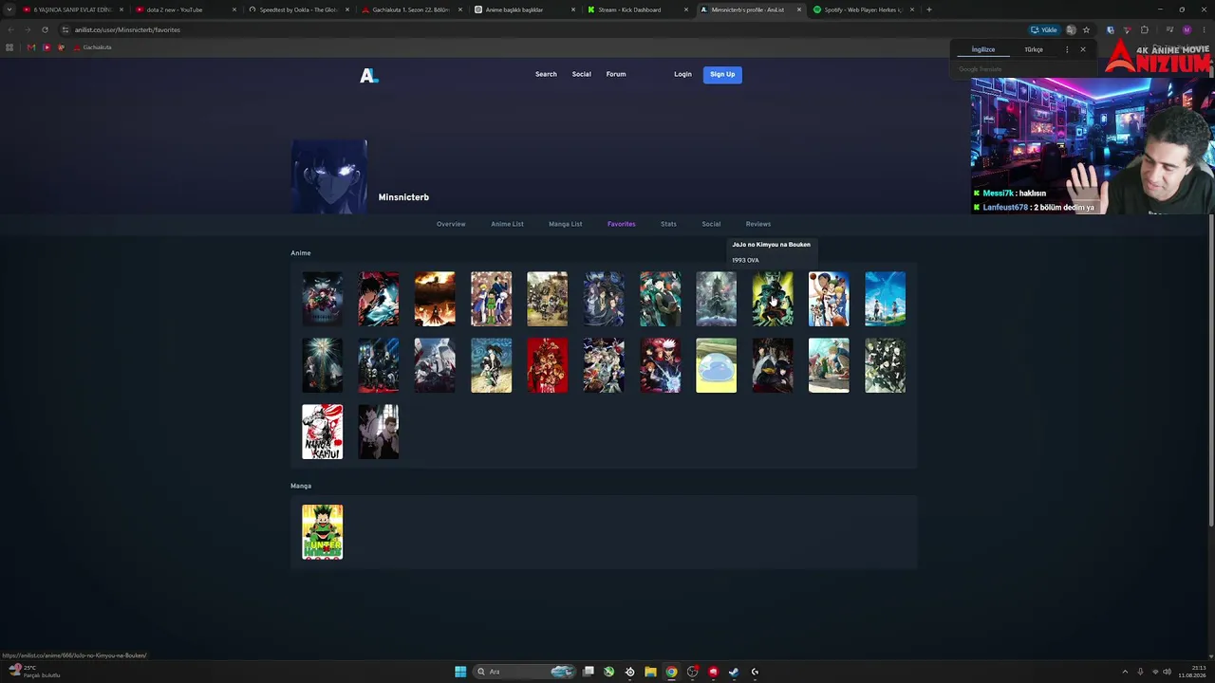Open the profile Overview tab
The height and width of the screenshot is (683, 1215).
[x=451, y=224]
